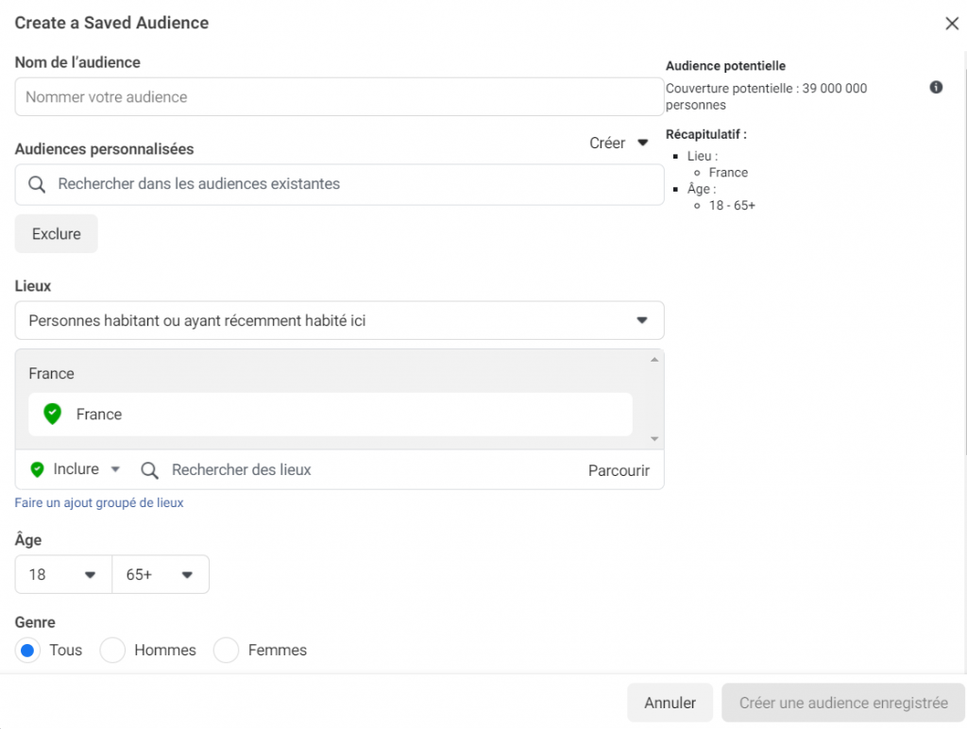Click the green shield icon next to France

pos(52,415)
